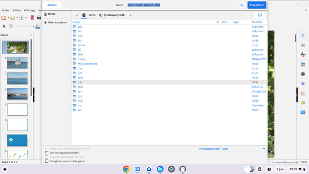This screenshot has width=309, height=174.
Task: Open Chrome browser from the shelf
Action: (126, 169)
